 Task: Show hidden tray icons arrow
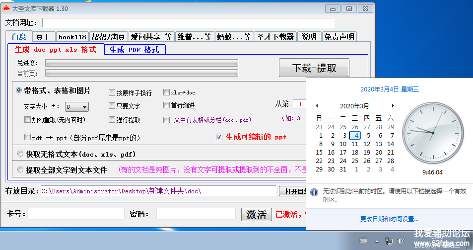pyautogui.click(x=377, y=241)
